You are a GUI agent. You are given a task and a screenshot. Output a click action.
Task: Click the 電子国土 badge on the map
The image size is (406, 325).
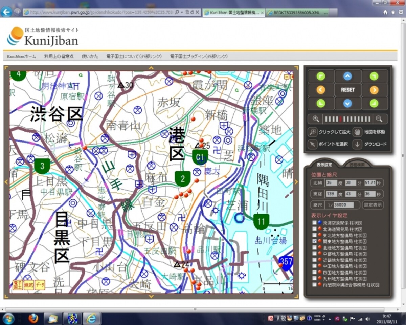coord(17,285)
